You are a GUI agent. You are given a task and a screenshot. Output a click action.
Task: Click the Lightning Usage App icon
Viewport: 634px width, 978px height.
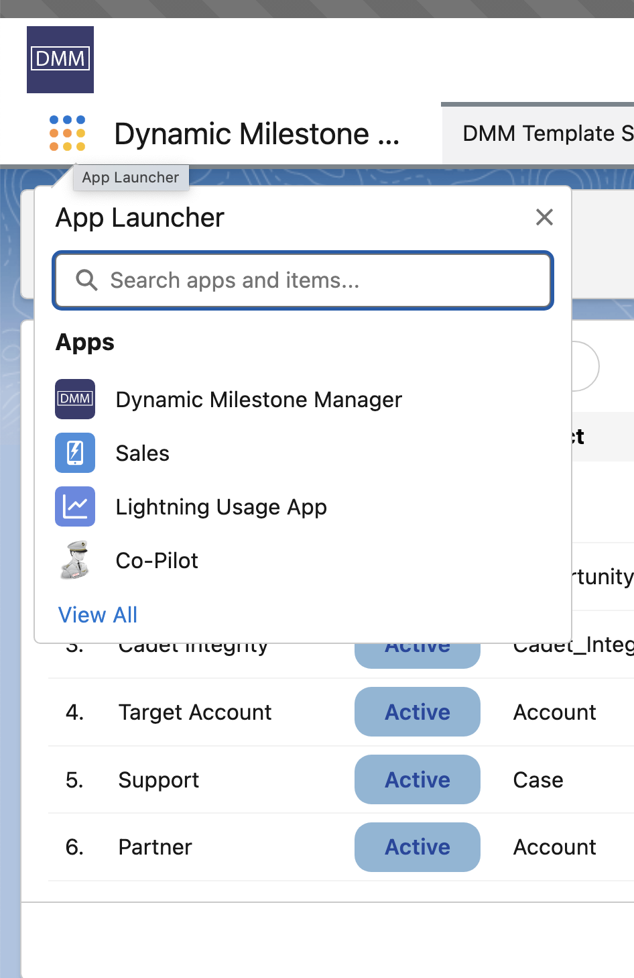75,506
